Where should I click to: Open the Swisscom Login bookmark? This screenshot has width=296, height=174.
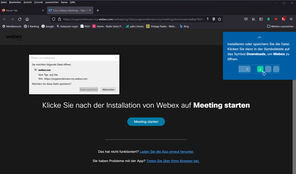pos(67,26)
